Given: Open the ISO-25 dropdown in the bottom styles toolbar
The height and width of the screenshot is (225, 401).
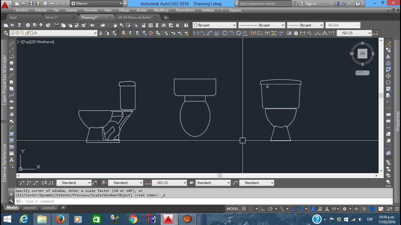Looking at the screenshot, I should pos(169,183).
